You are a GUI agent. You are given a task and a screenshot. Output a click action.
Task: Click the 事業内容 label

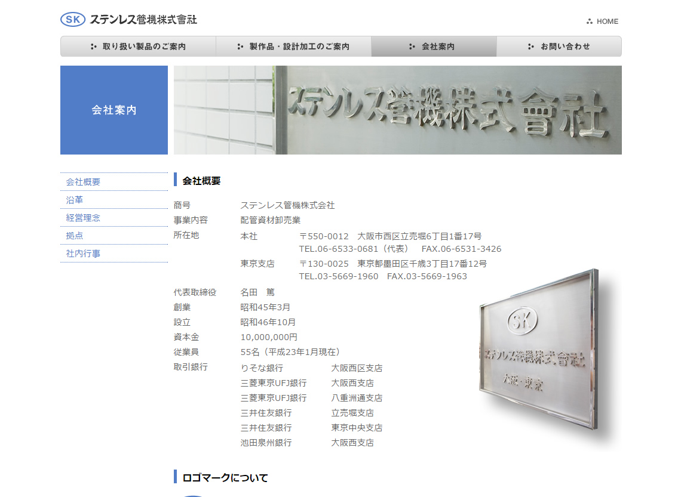[x=191, y=220]
